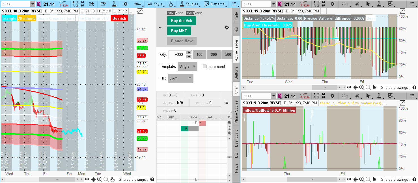418x183 pixels.
Task: Click the Buy MKT button
Action: point(179,31)
